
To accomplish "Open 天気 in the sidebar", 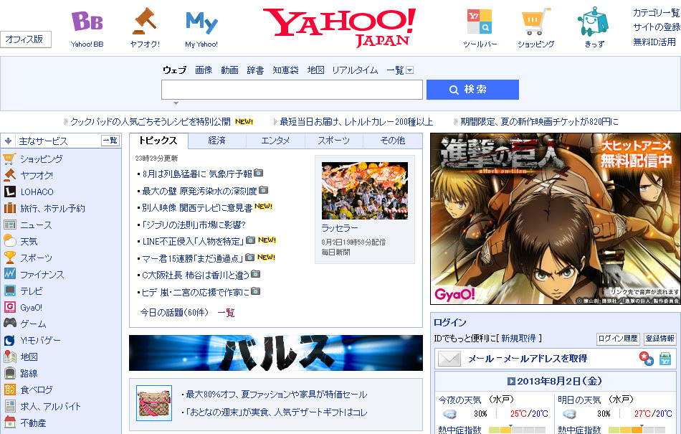I will click(29, 242).
